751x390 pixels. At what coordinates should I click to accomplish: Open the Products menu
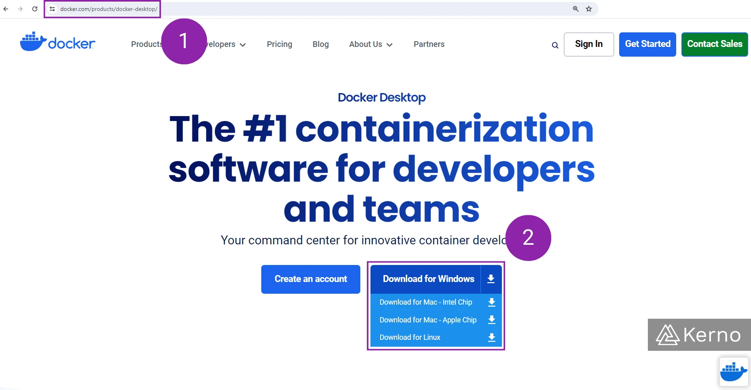(x=148, y=45)
